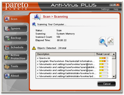Image resolution: width=124 pixels, height=95 pixels.
Task: Click the Active Protection padlock icon
Action: click(x=7, y=57)
